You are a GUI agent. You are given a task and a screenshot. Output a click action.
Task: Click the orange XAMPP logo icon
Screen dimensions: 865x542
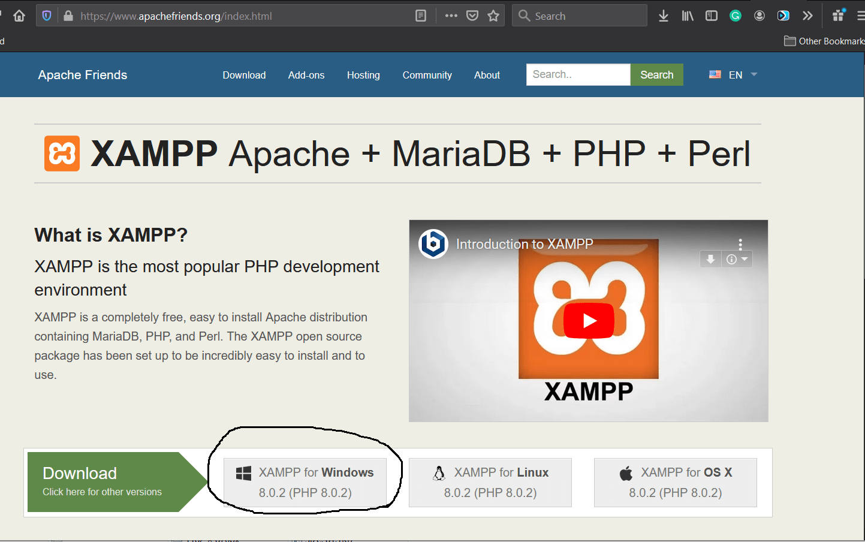62,153
